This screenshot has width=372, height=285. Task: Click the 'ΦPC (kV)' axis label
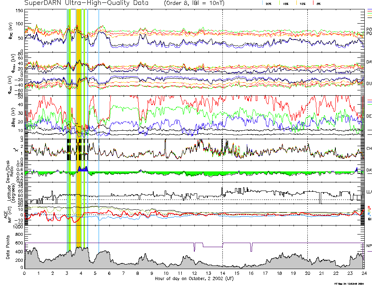(10, 31)
